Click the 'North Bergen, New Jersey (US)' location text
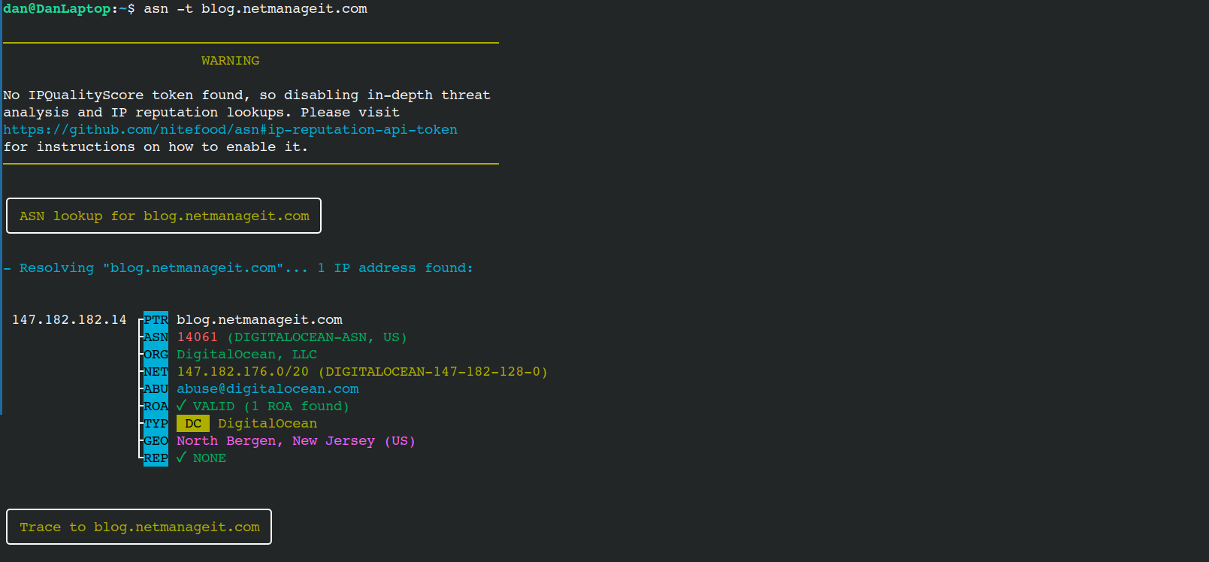This screenshot has width=1209, height=562. [295, 441]
